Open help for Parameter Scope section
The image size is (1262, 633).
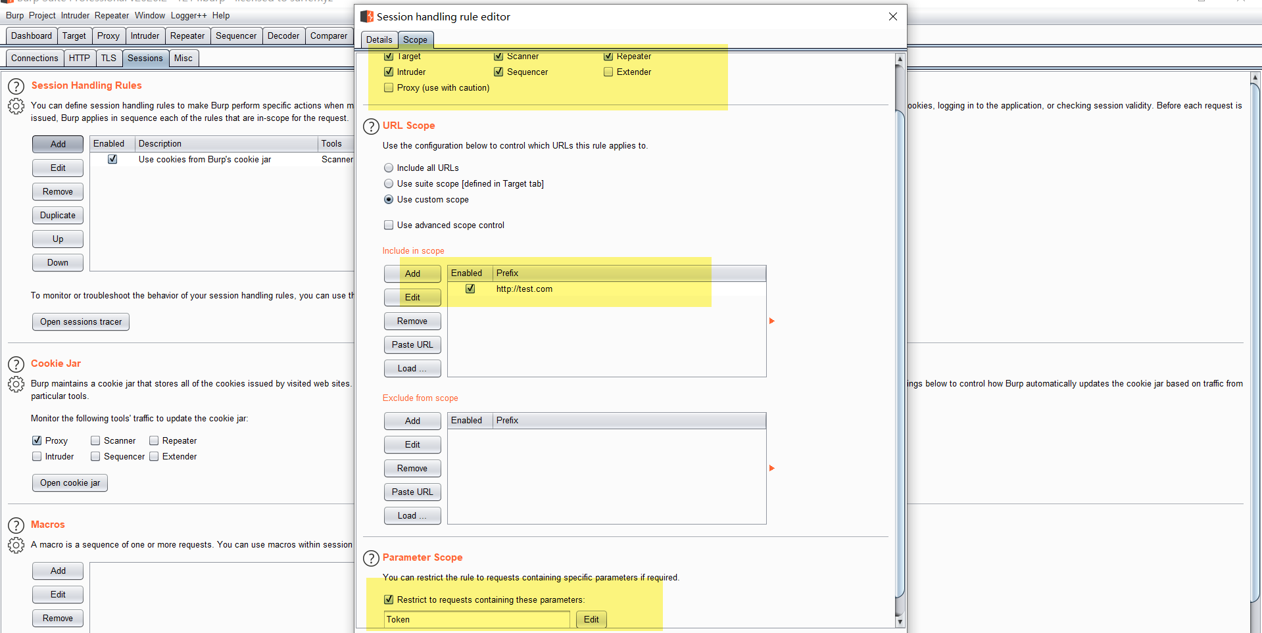tap(372, 558)
